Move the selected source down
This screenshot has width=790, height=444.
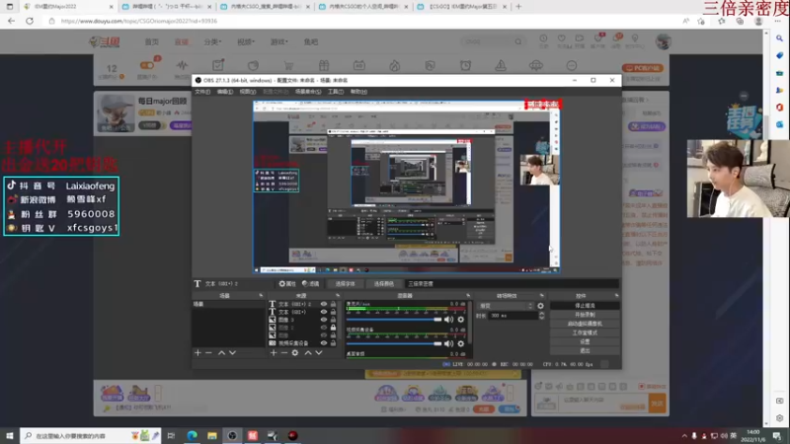click(318, 353)
